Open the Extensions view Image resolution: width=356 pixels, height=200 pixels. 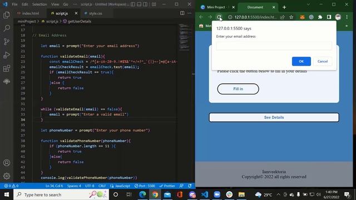[7, 68]
